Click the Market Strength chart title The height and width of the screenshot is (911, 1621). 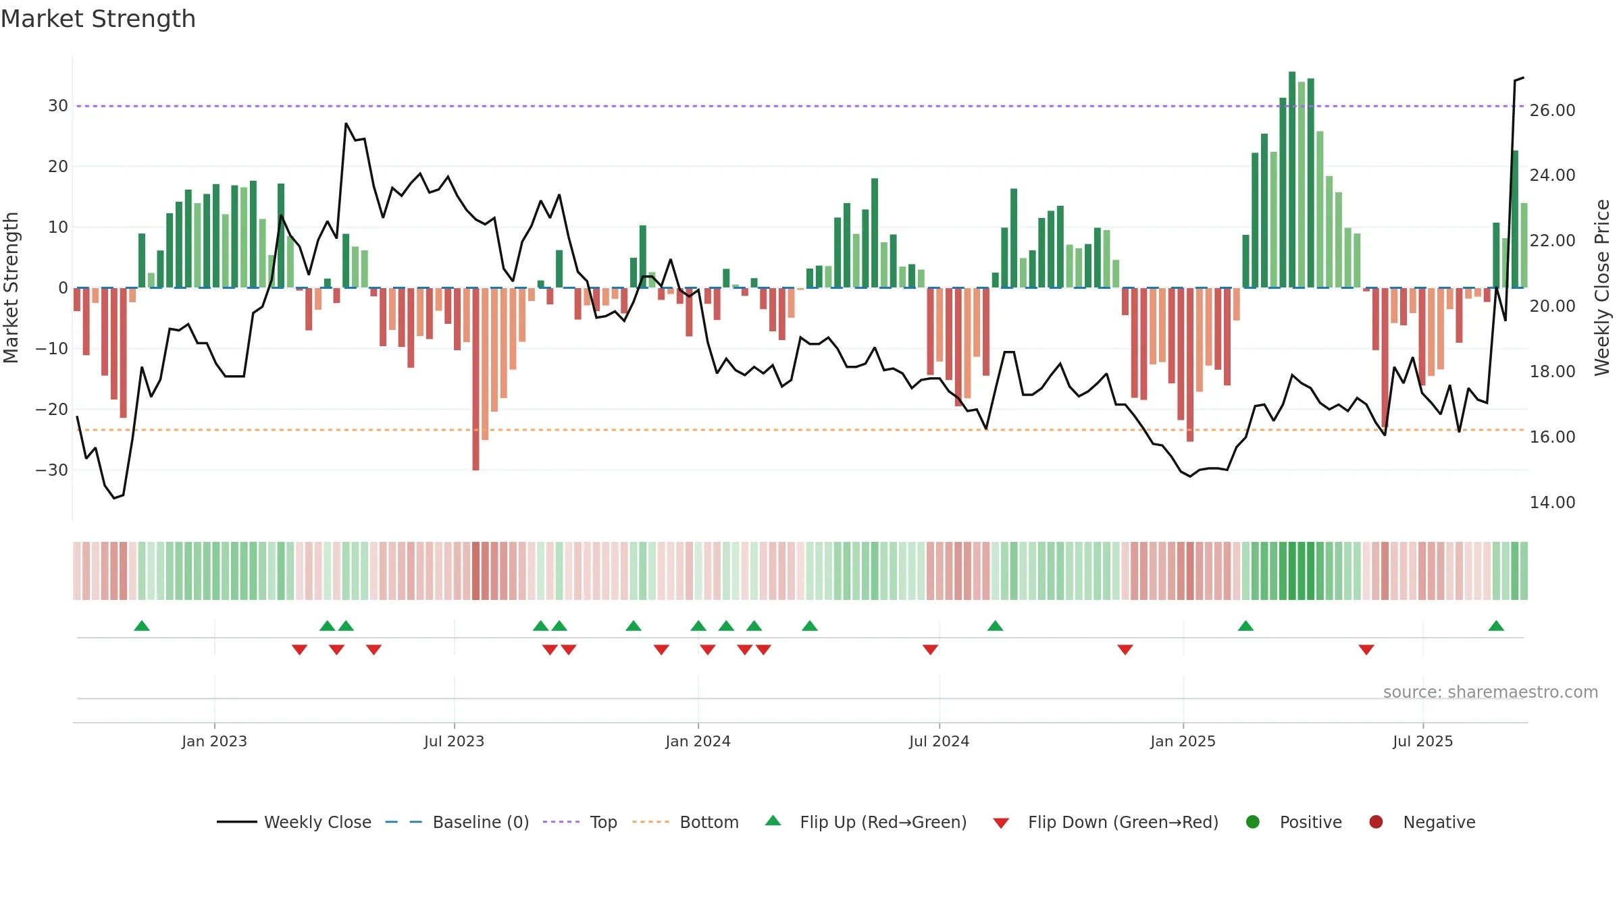click(98, 19)
